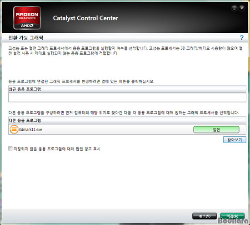
Task: Click the empty recent applications list area
Action: (x=127, y=97)
